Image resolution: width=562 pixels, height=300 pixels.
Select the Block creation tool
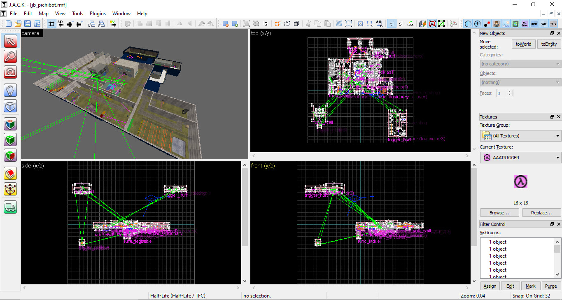pos(10,106)
